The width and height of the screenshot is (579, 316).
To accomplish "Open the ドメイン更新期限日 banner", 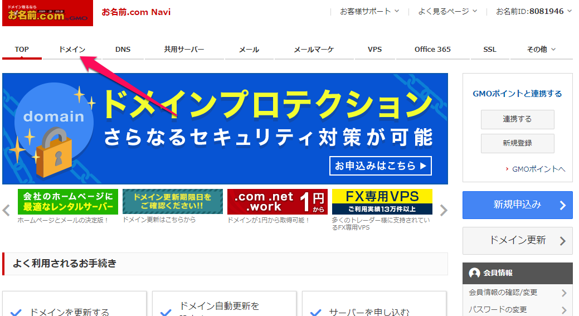I will [x=172, y=202].
